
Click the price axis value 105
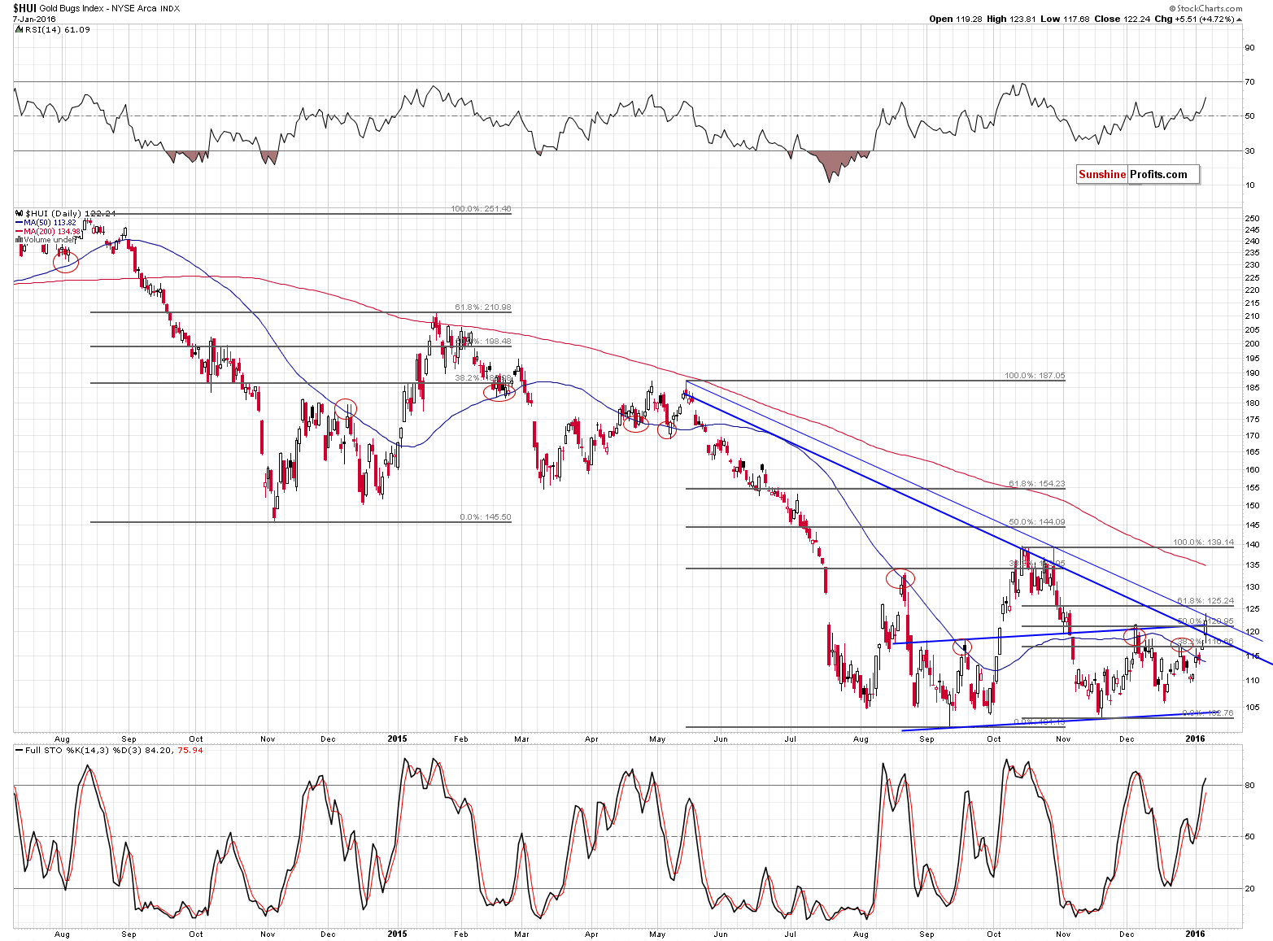[x=1252, y=707]
